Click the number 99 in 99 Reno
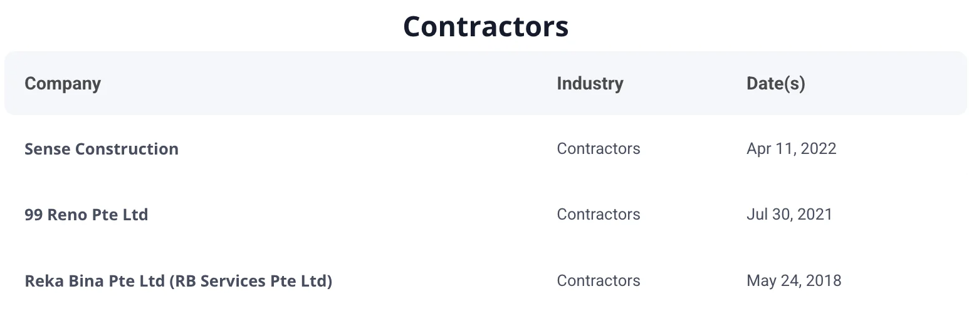Image resolution: width=969 pixels, height=316 pixels. pyautogui.click(x=33, y=215)
